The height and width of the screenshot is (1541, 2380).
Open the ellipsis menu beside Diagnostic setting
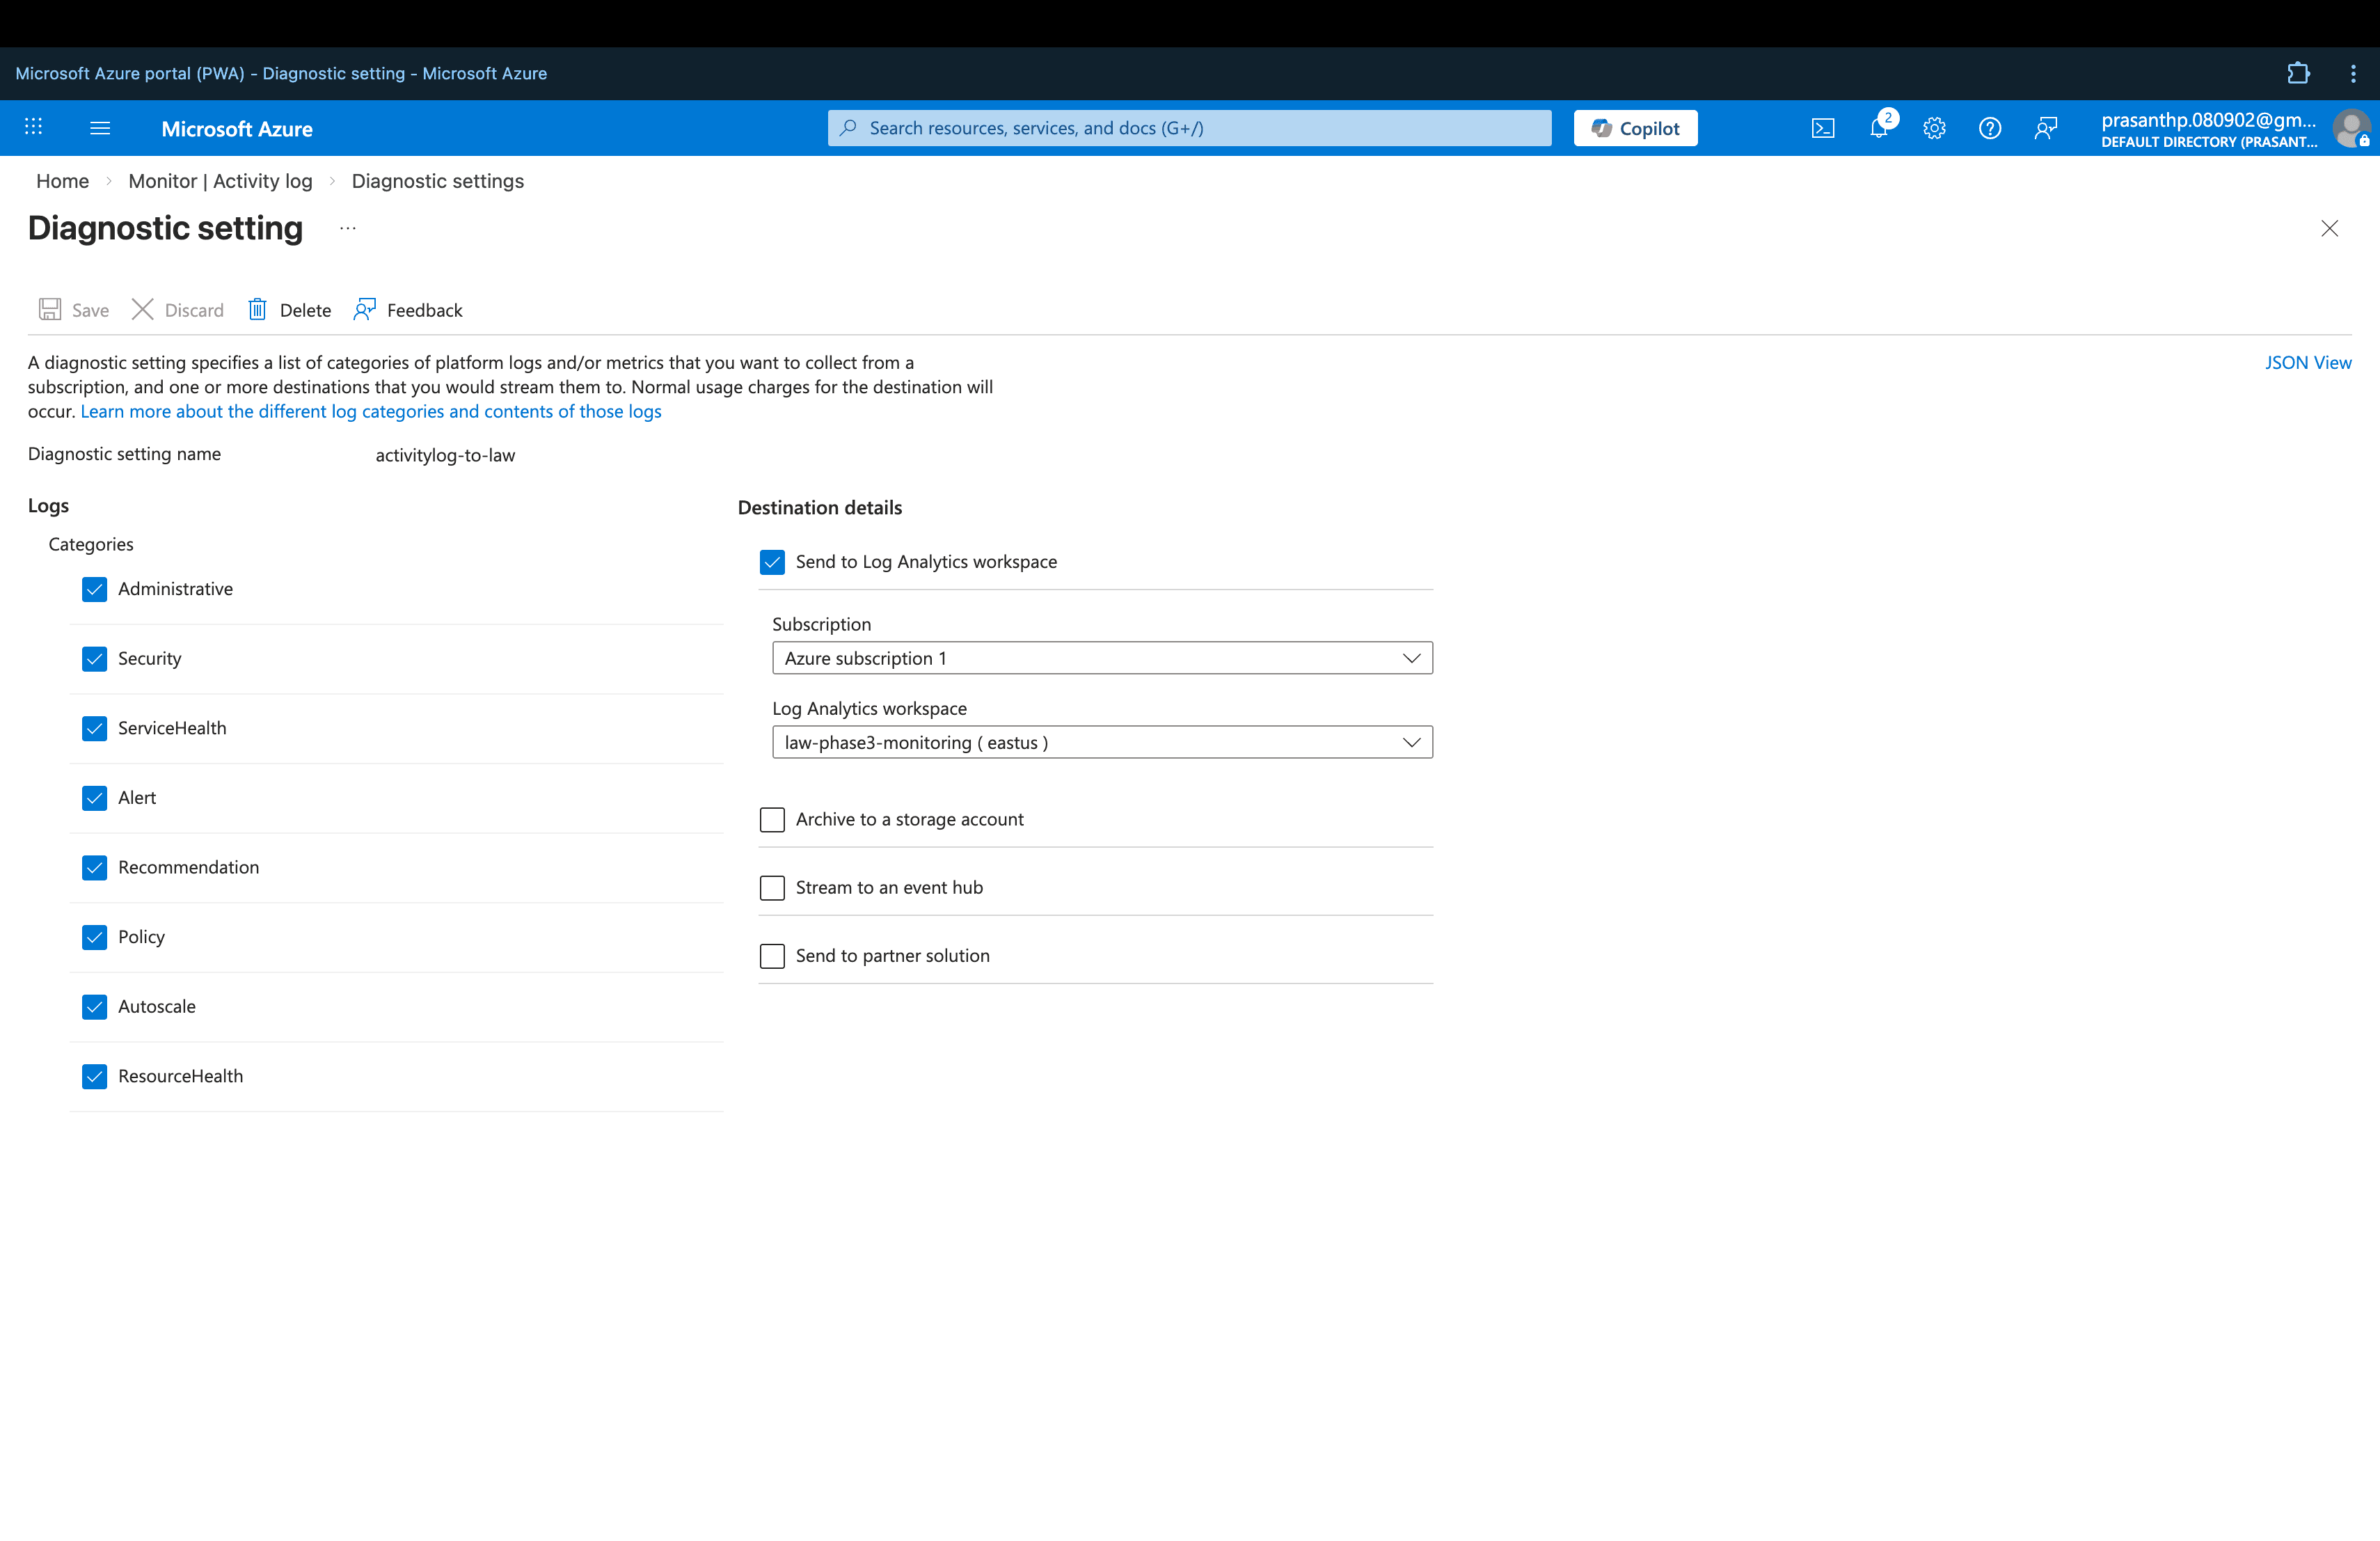tap(347, 228)
